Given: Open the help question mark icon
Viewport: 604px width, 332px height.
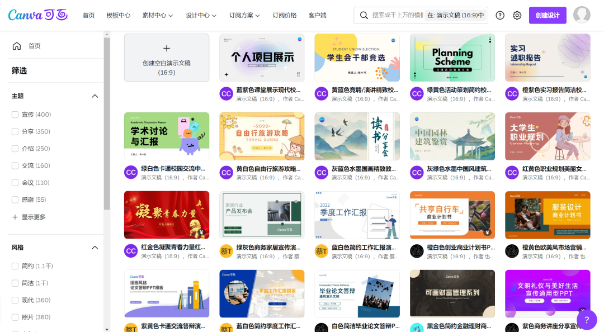Looking at the screenshot, I should click(x=500, y=16).
